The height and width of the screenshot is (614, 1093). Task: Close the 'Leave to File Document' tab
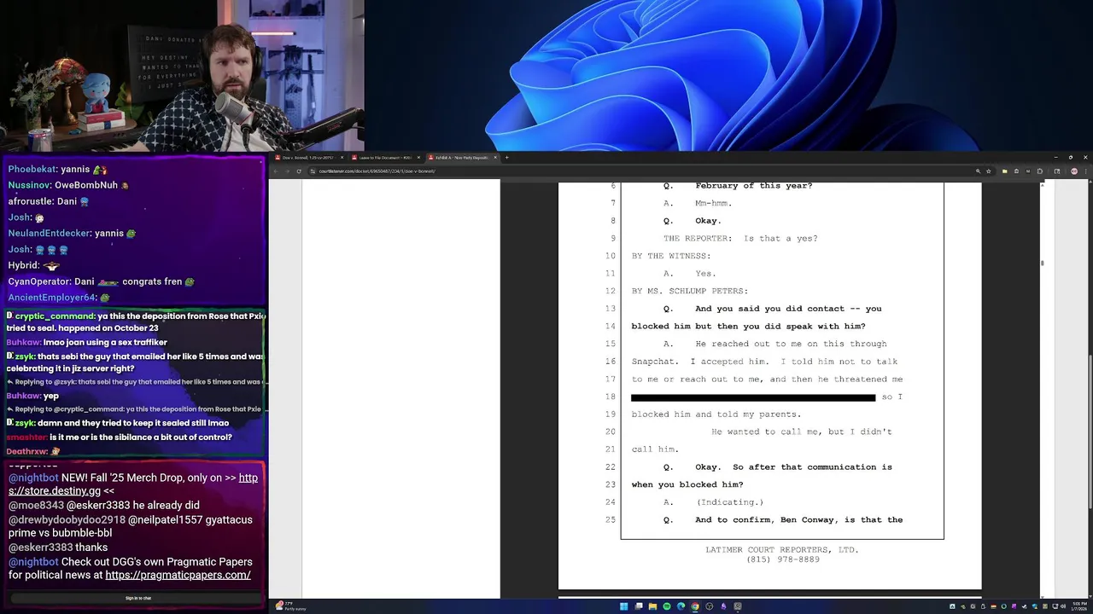418,157
